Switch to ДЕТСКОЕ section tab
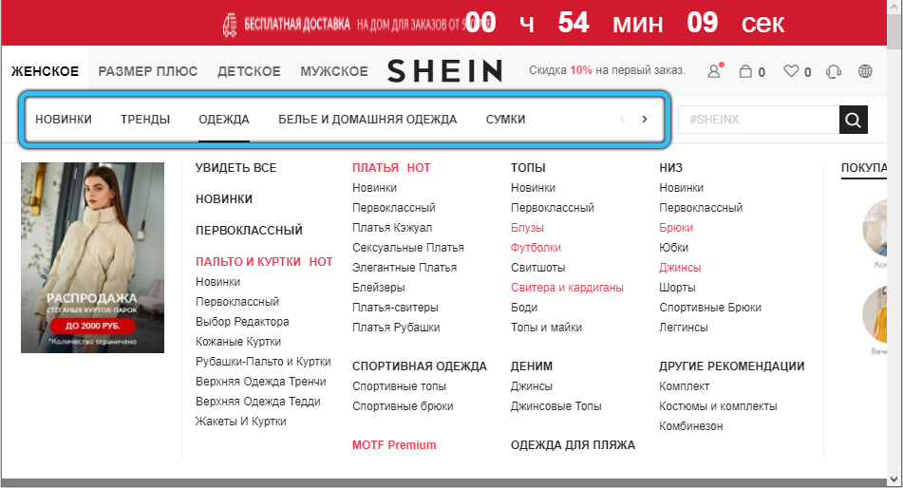The height and width of the screenshot is (488, 903). pyautogui.click(x=249, y=71)
